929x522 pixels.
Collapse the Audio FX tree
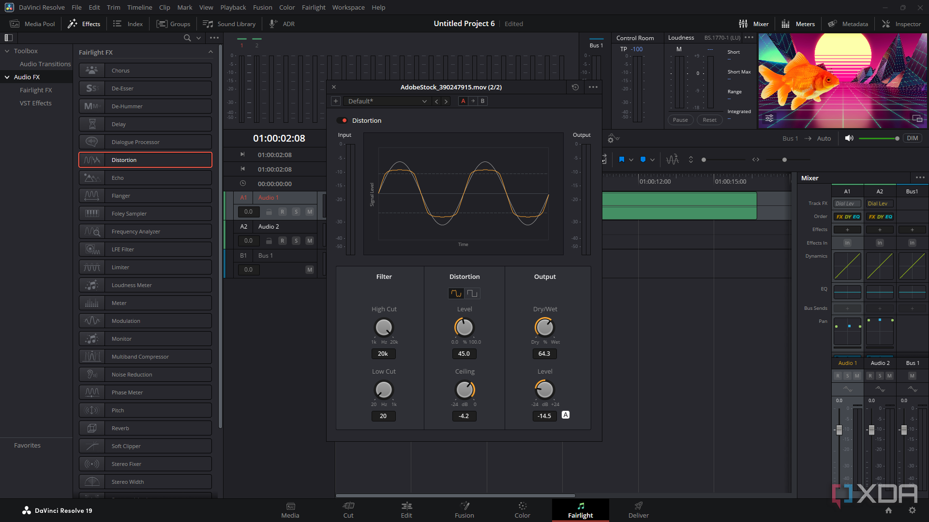pos(7,77)
